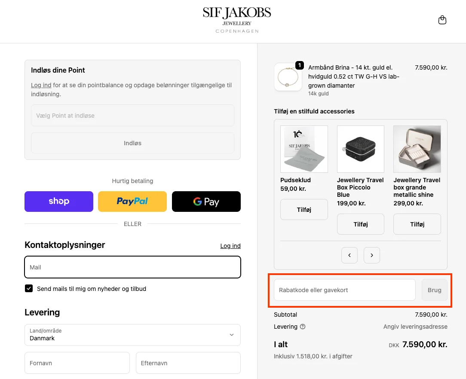Pay with PayPal
The image size is (466, 379).
tap(132, 201)
